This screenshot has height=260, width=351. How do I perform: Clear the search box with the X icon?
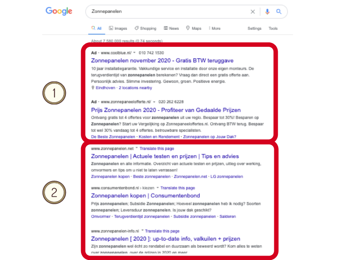[253, 12]
